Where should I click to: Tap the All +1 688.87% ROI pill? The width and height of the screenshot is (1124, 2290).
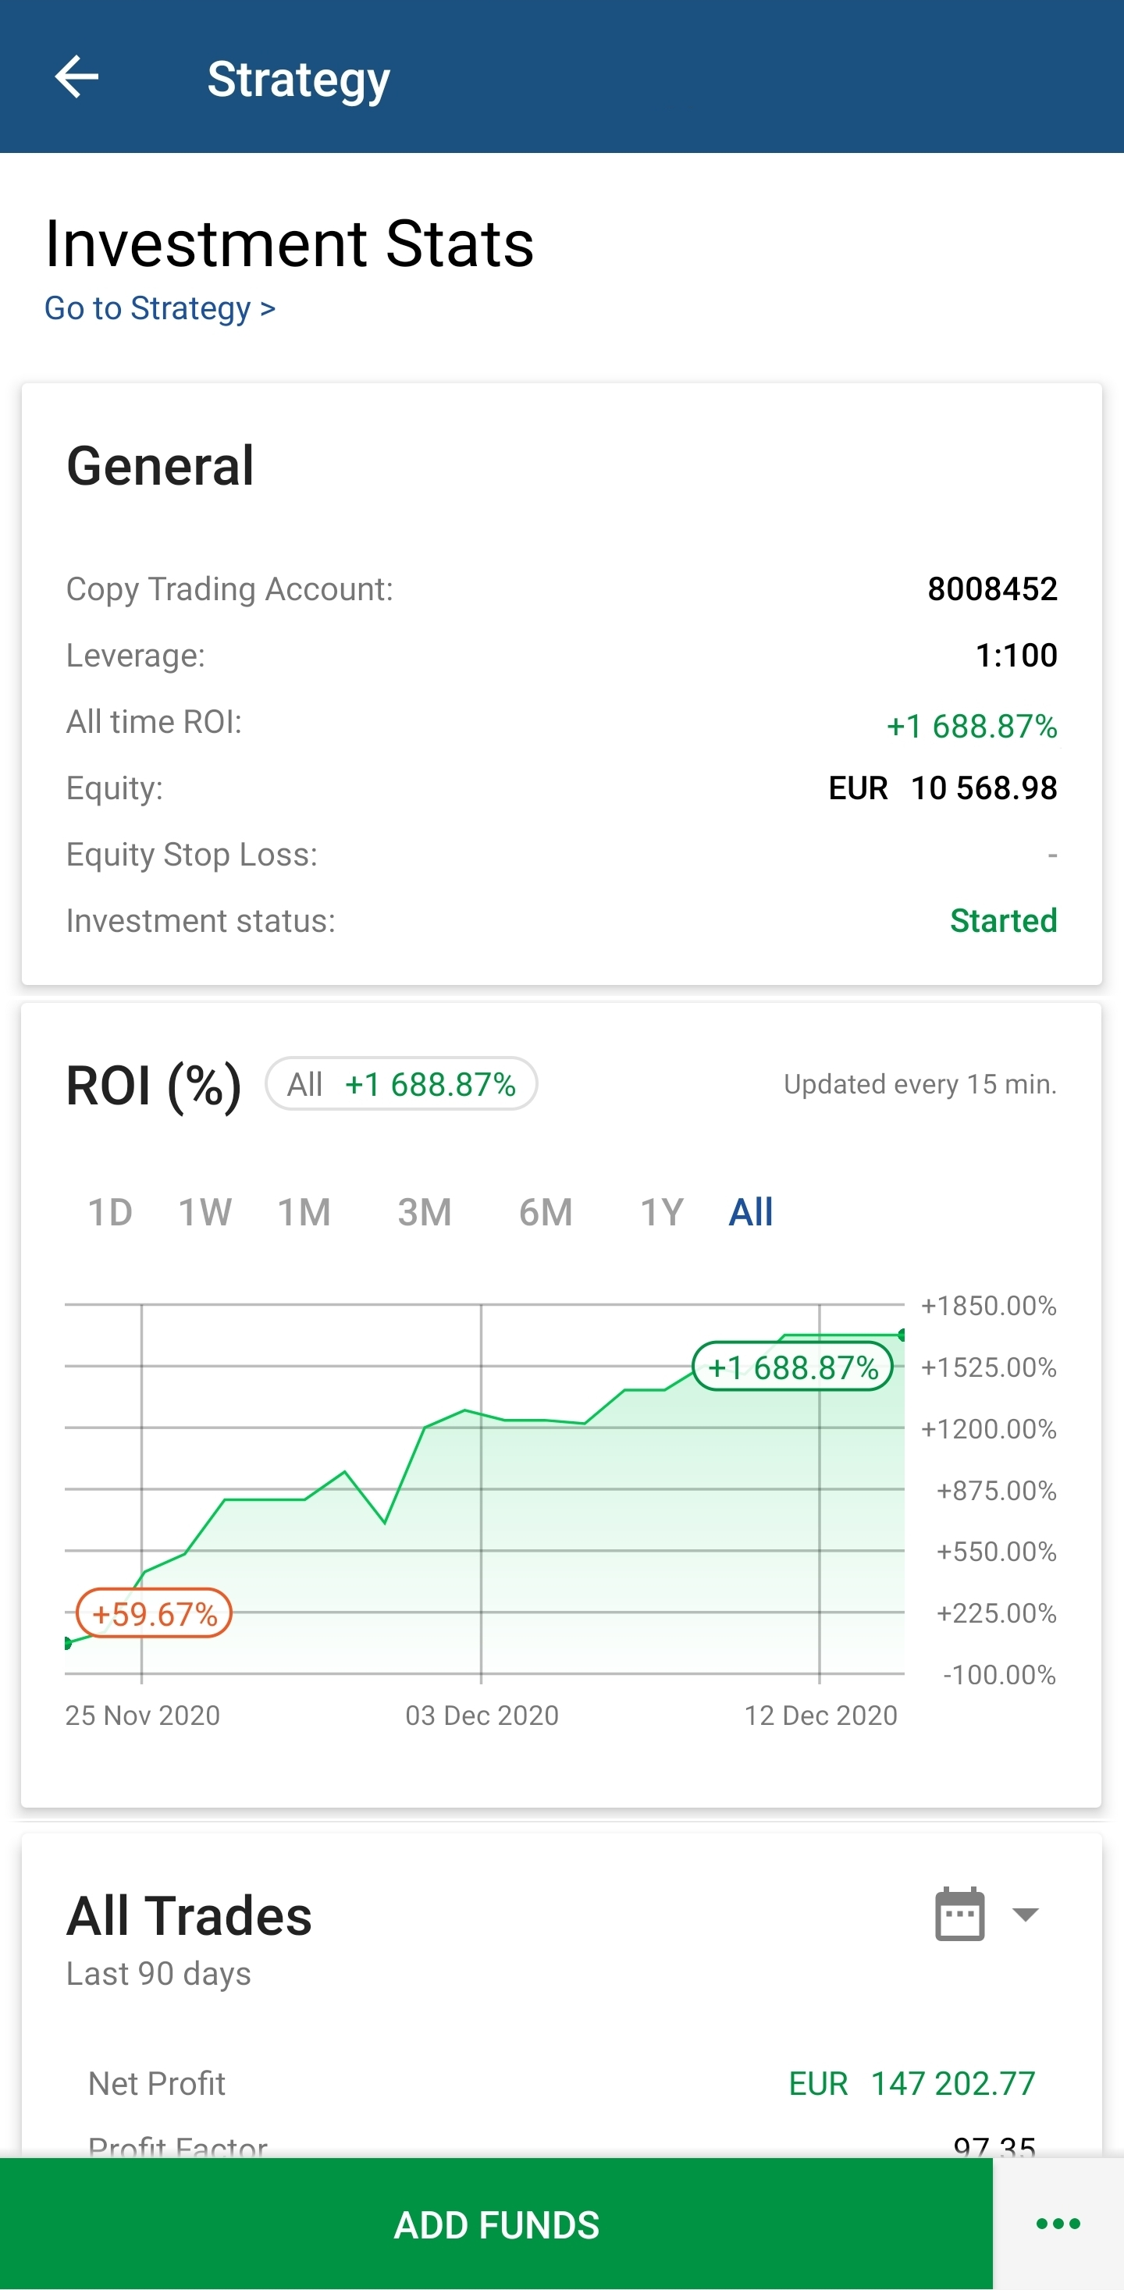(401, 1083)
